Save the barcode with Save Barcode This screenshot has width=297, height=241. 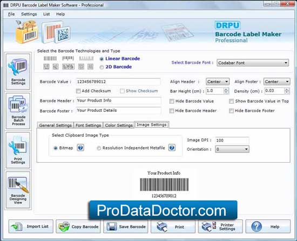pyautogui.click(x=126, y=226)
